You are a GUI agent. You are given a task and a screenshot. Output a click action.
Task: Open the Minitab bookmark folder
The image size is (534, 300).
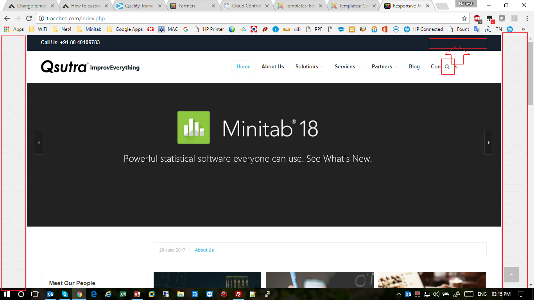[x=89, y=29]
